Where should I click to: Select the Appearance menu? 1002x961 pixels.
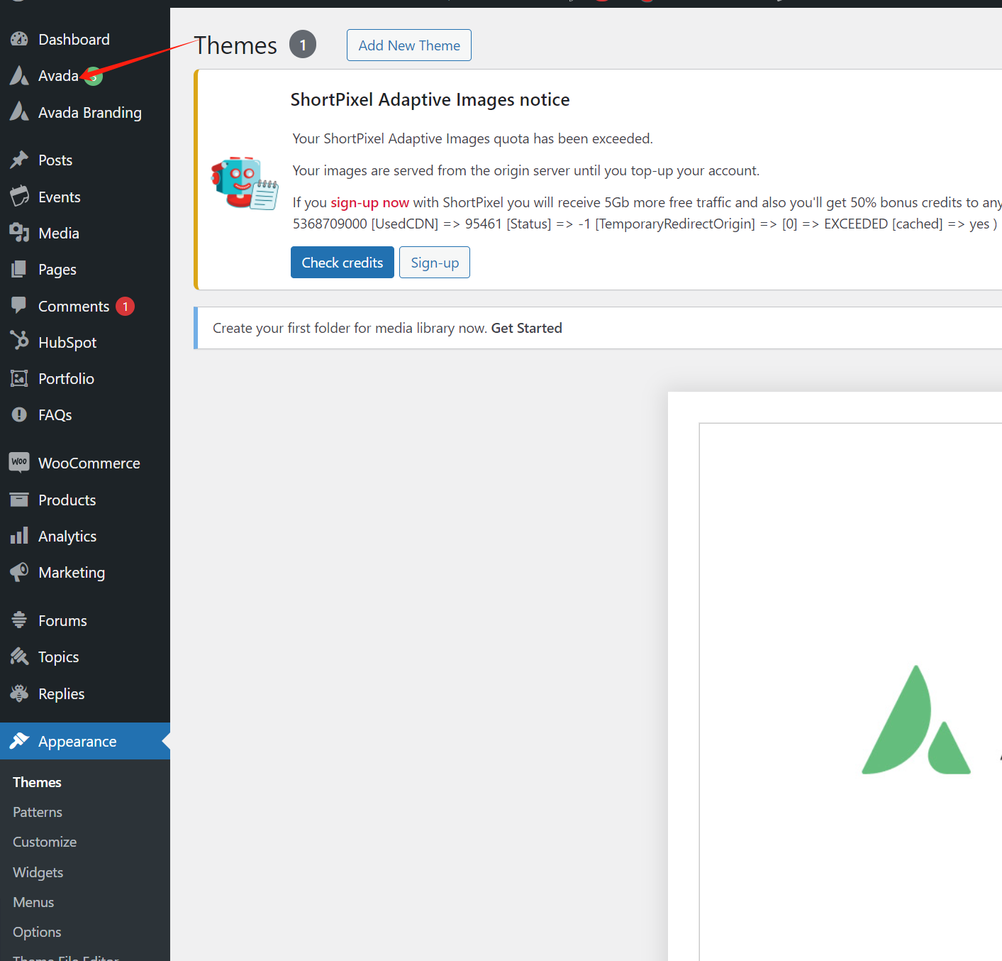tap(85, 741)
